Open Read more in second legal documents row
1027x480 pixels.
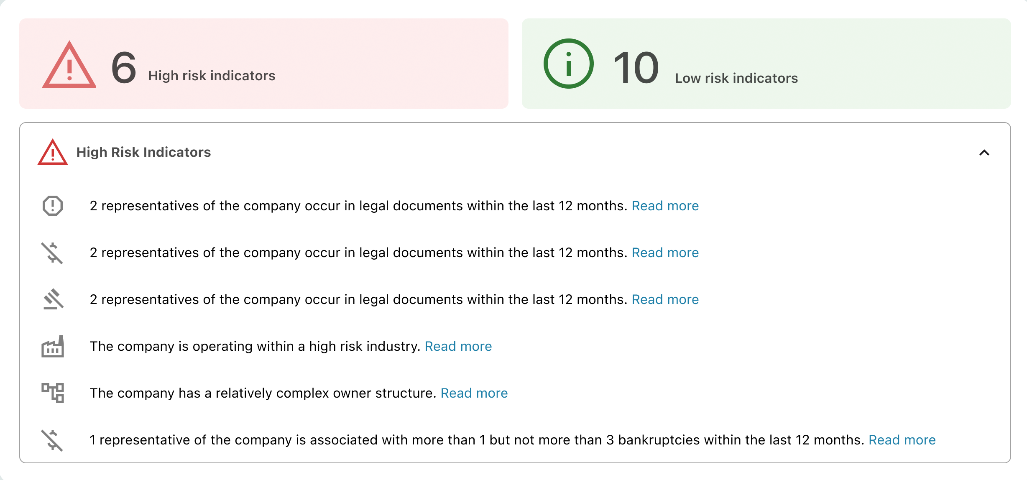click(665, 253)
